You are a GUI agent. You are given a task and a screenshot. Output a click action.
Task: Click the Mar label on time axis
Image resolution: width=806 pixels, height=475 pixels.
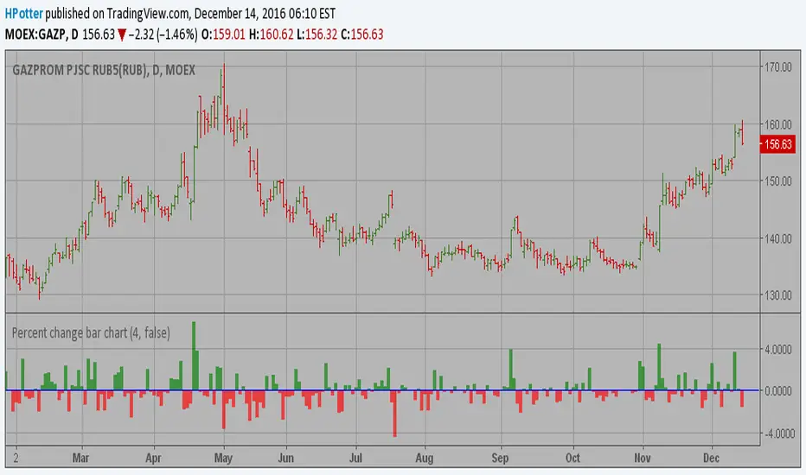click(80, 458)
